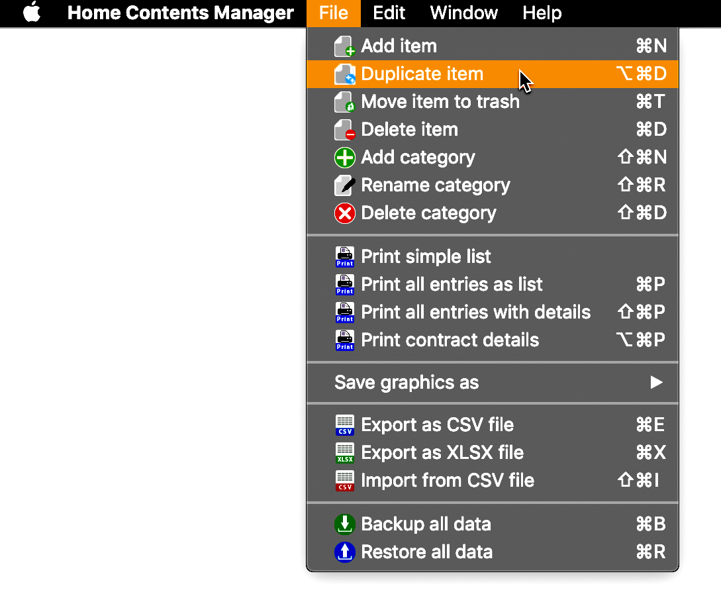Open the Help menu
Screen dimensions: 721x598
click(542, 13)
